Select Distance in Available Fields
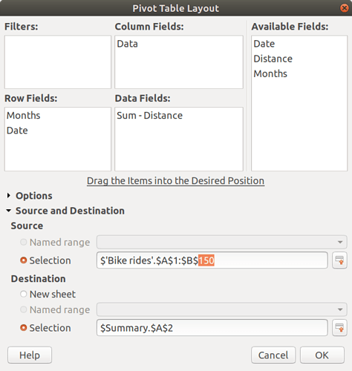 (x=273, y=59)
